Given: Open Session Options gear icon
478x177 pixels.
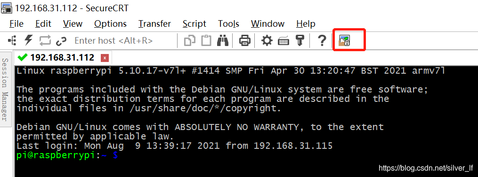Looking at the screenshot, I should 267,40.
